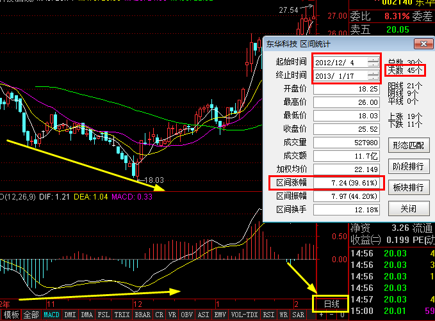
Task: Open 板块排行 sector ranking
Action: tap(409, 187)
